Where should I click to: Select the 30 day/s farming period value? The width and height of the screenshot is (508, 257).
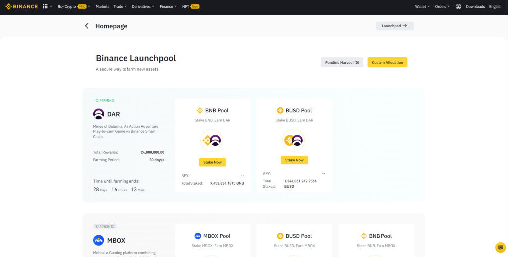click(x=157, y=160)
